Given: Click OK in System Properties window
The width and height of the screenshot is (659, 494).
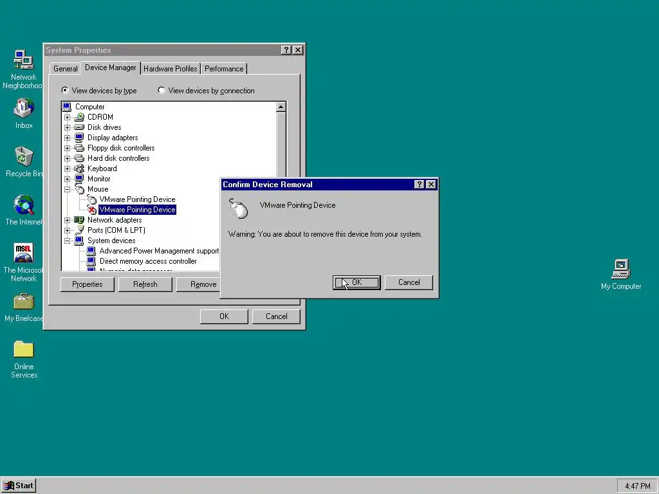Looking at the screenshot, I should [224, 316].
